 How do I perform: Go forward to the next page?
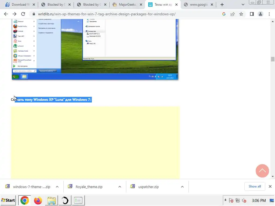click(x=15, y=14)
